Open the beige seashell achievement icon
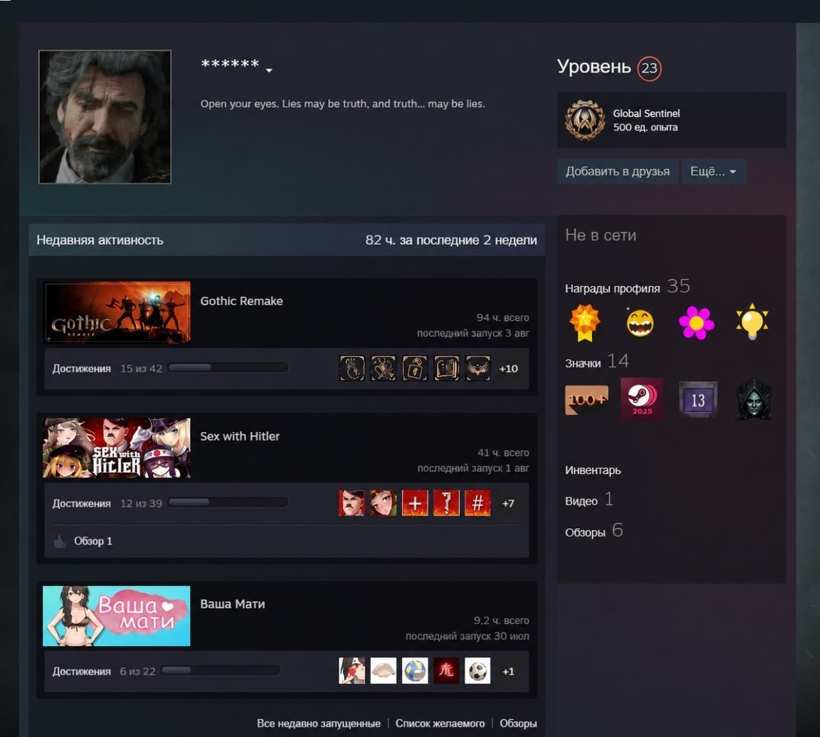The image size is (820, 737). tap(383, 671)
